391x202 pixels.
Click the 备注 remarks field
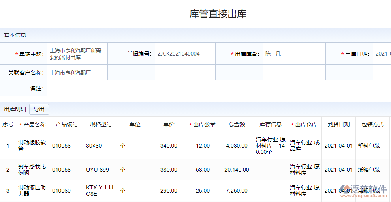217,88
